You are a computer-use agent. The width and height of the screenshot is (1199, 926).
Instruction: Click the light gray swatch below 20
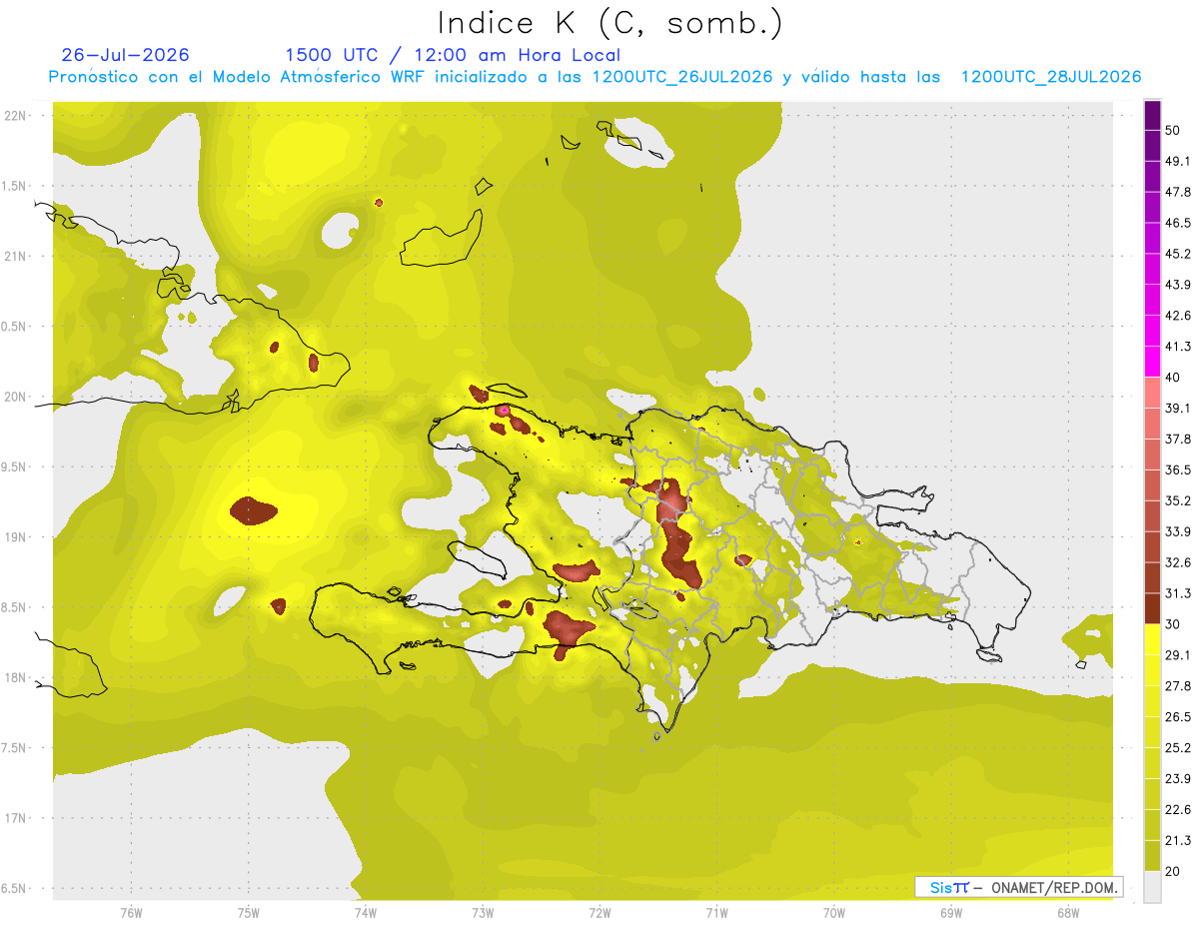[1152, 886]
